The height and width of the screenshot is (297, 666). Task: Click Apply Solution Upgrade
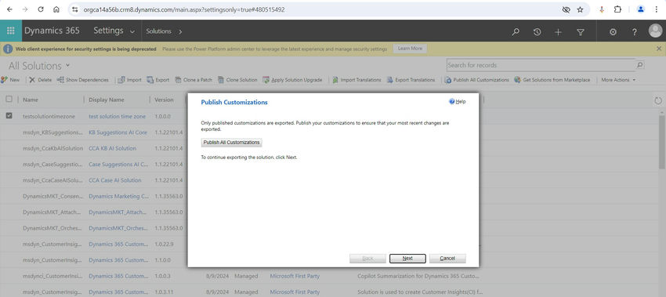click(292, 80)
